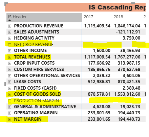The width and height of the screenshot is (149, 137).
Task: Click the 177,686.92 crop input costs cell
Action: [x=99, y=63]
